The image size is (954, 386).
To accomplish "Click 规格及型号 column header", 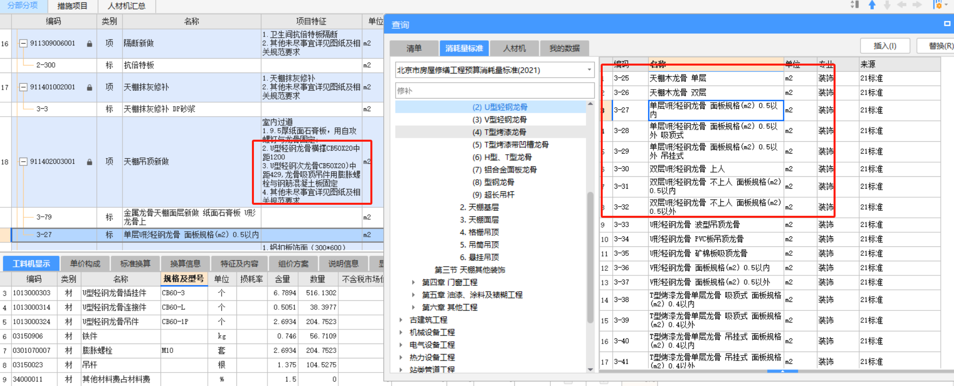I will click(184, 279).
